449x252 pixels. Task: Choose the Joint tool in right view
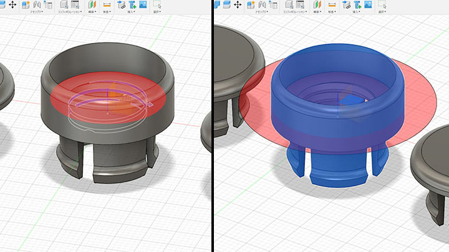pos(262,4)
